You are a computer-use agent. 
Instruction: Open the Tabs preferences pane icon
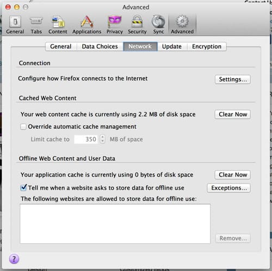[x=36, y=25]
